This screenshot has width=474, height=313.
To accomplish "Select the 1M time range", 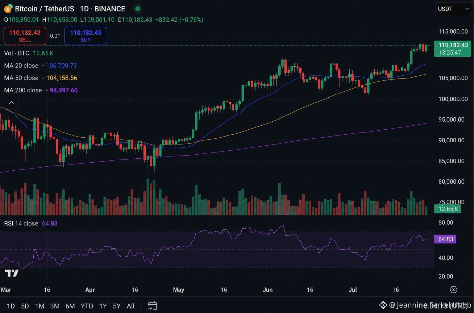I will pos(40,306).
